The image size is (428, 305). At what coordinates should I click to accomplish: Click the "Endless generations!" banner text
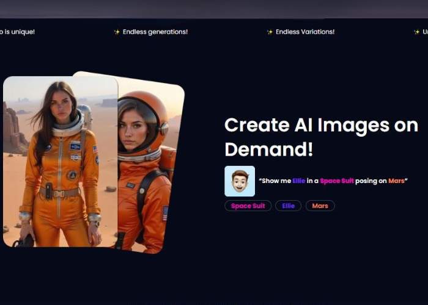tap(155, 32)
